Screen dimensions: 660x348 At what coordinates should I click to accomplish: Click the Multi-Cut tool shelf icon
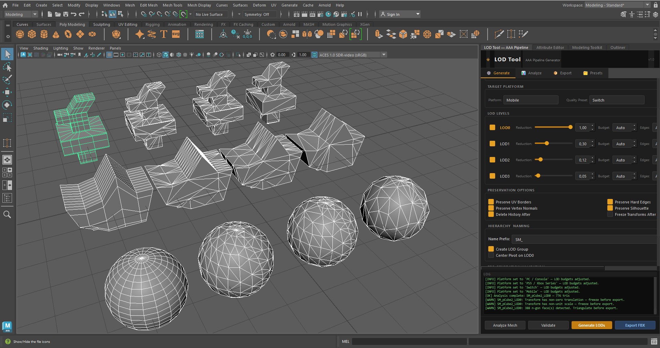[x=499, y=34]
